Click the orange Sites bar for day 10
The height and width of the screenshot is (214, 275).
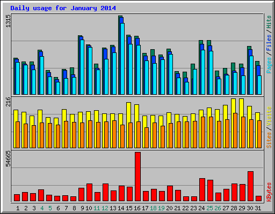tap(90, 134)
